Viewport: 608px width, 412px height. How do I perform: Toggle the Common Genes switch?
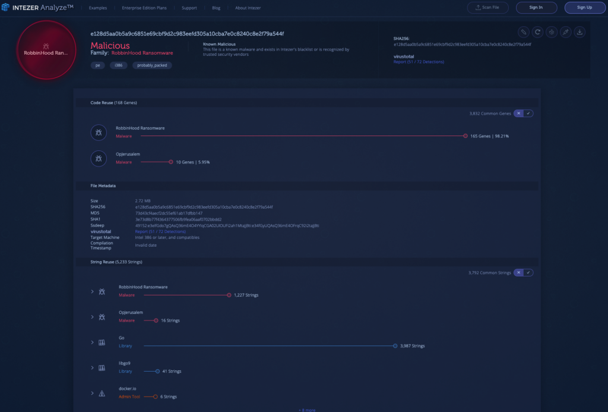(x=523, y=113)
